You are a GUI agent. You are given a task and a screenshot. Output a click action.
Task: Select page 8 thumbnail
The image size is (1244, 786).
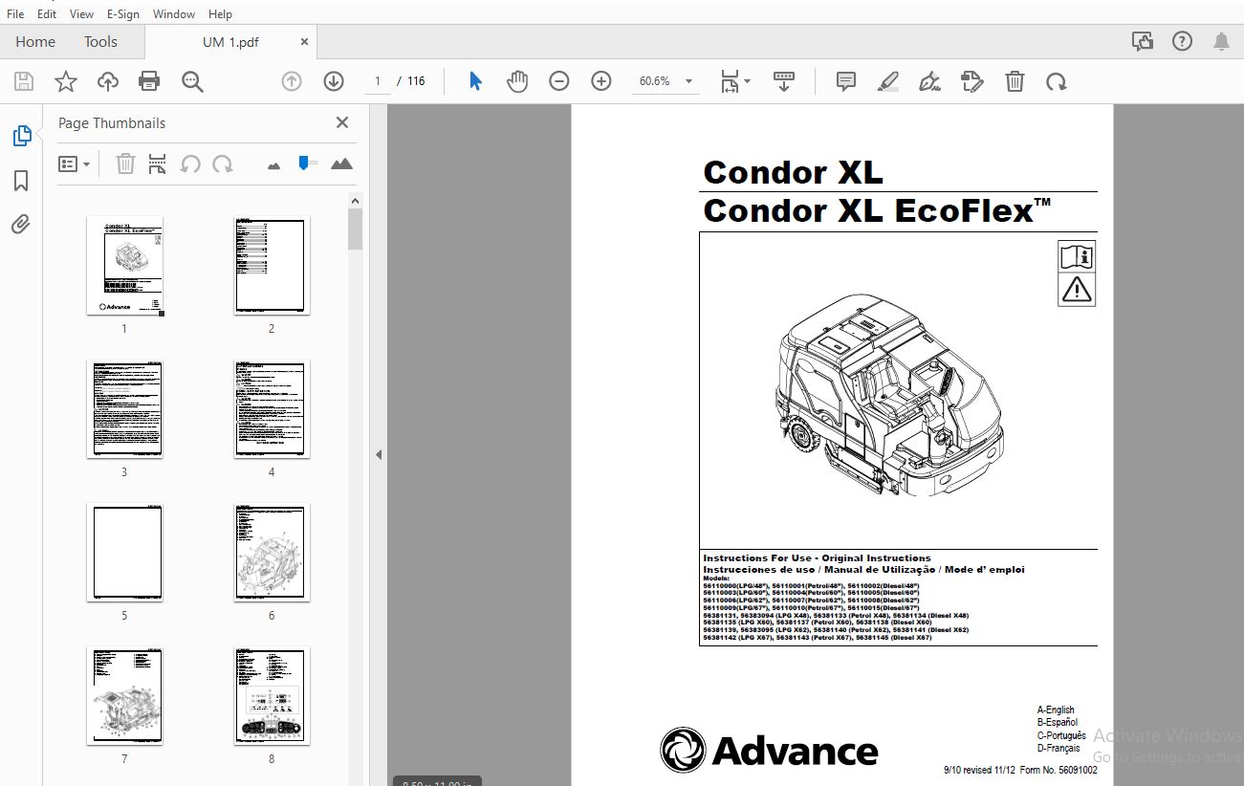click(272, 696)
